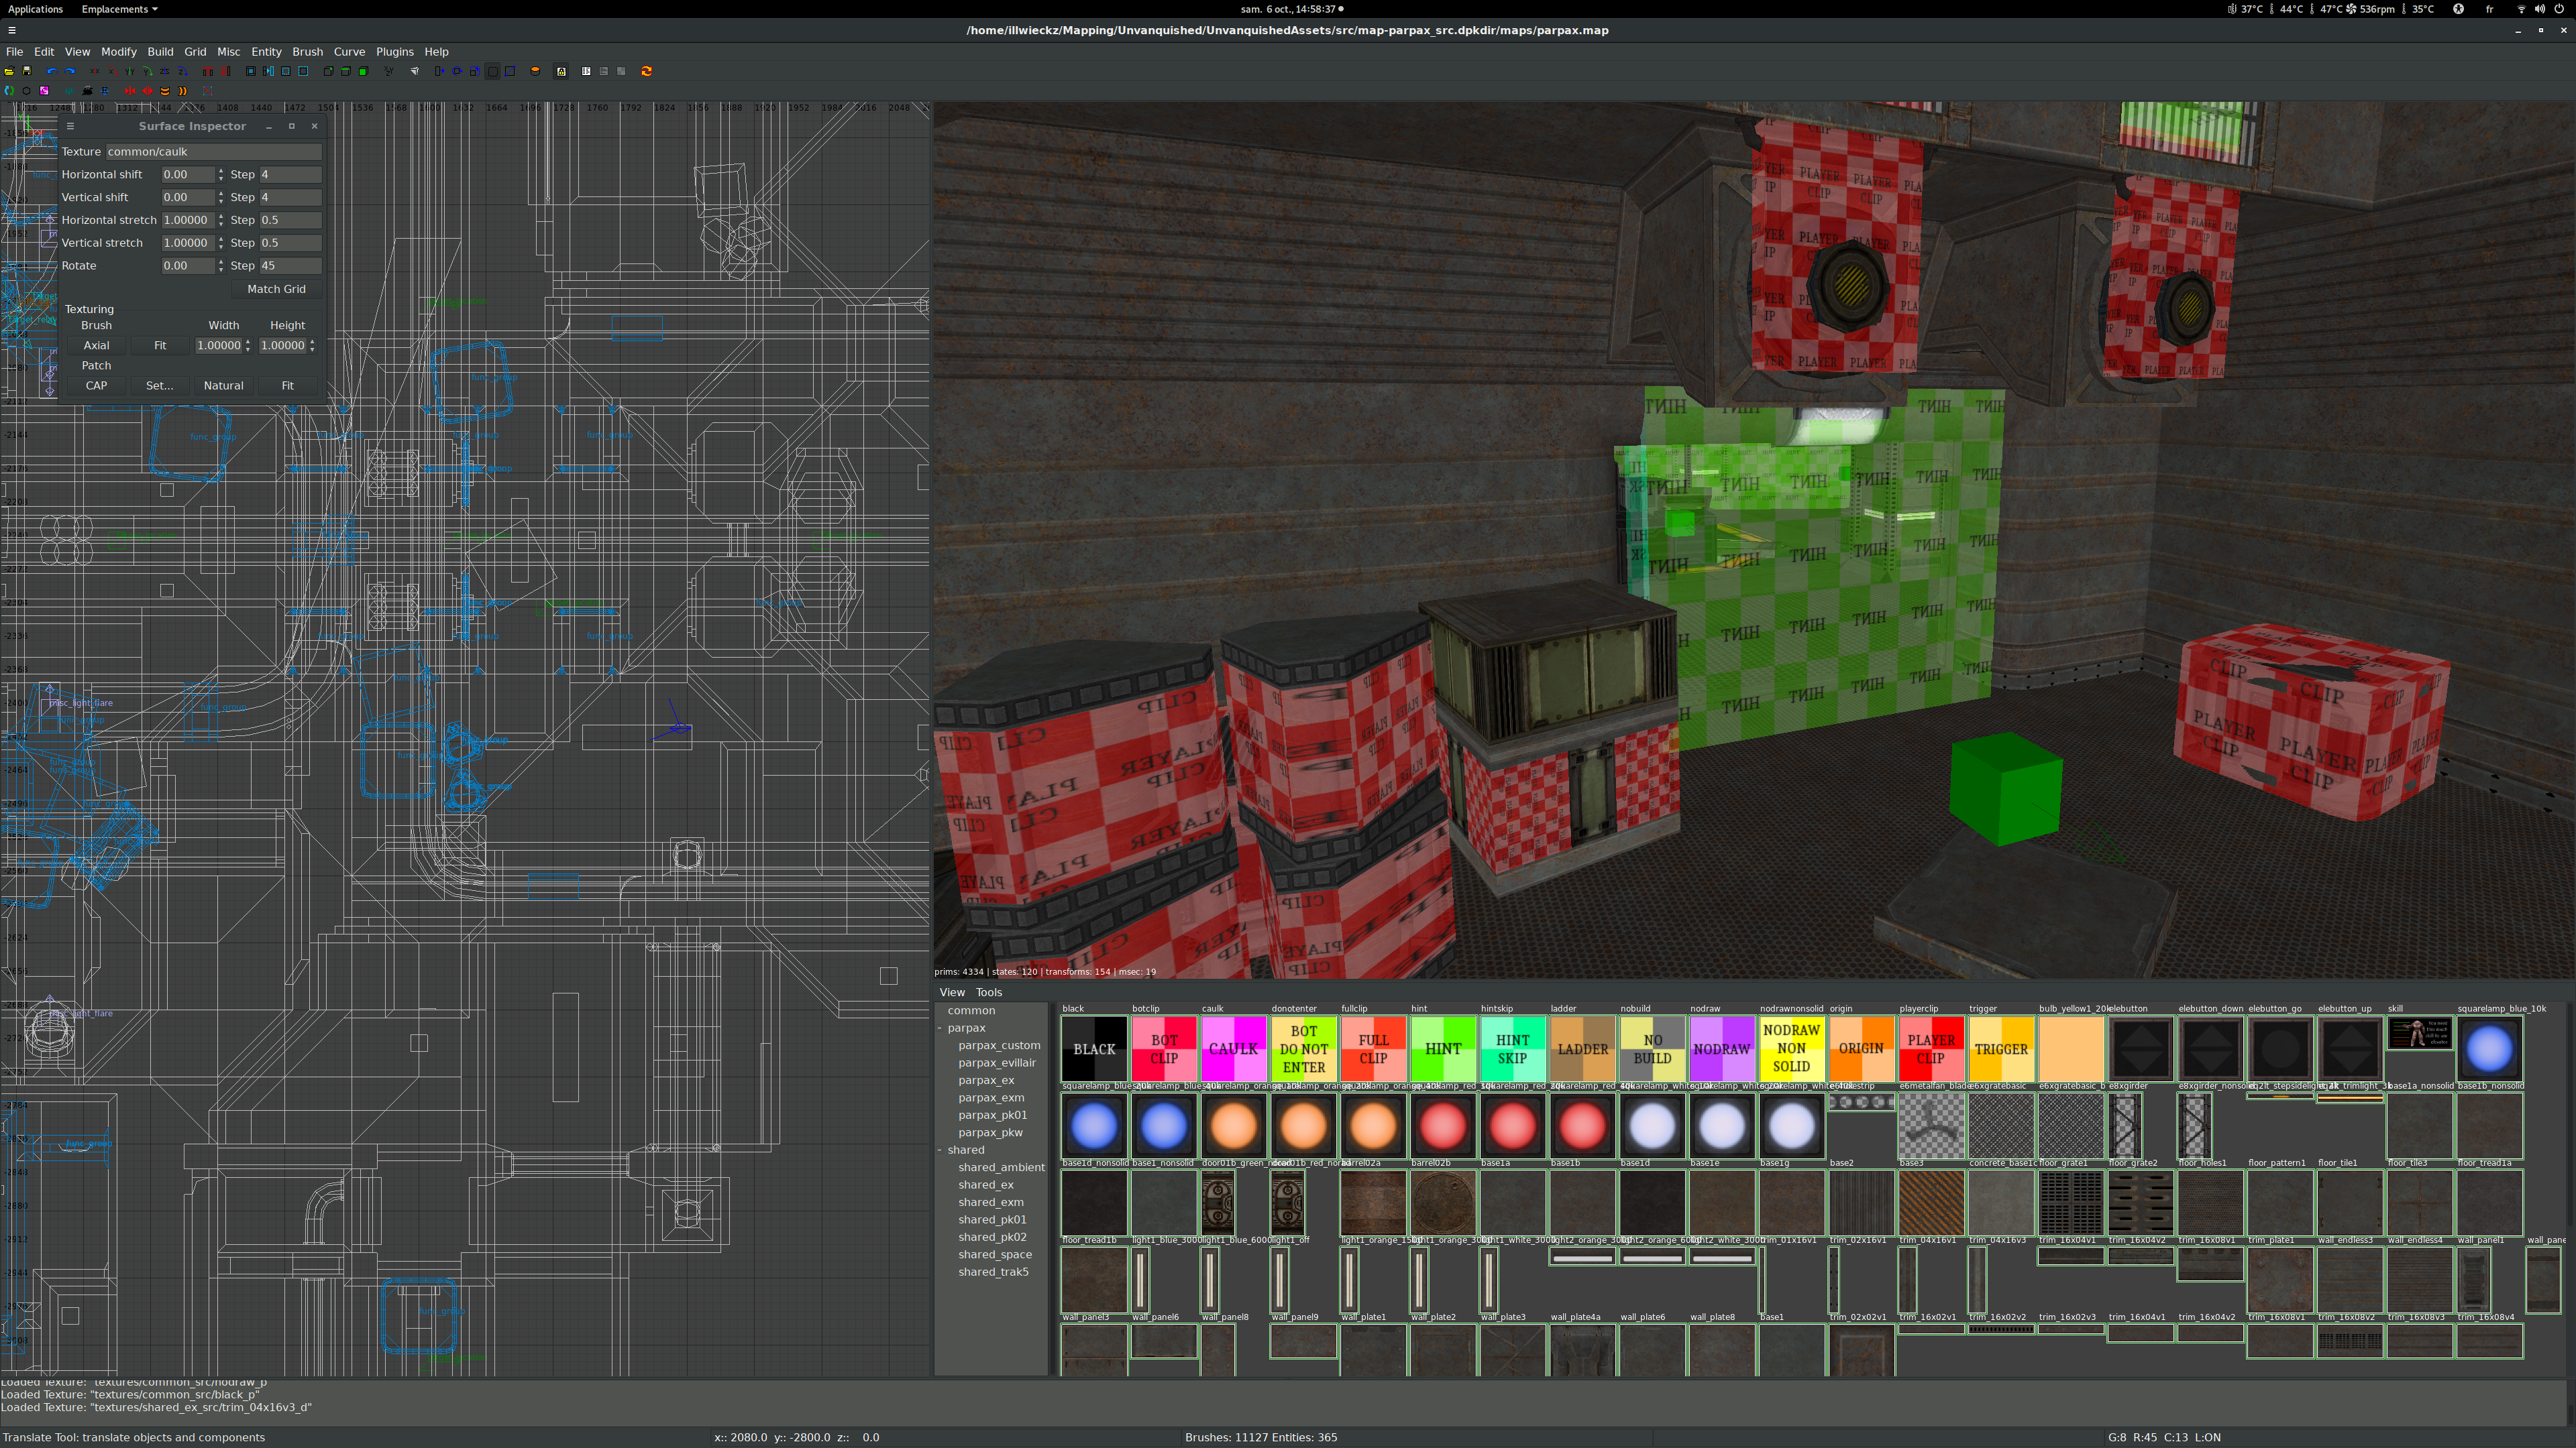Viewport: 2576px width, 1448px height.
Task: Collapse the parpax tree group
Action: click(x=940, y=1027)
